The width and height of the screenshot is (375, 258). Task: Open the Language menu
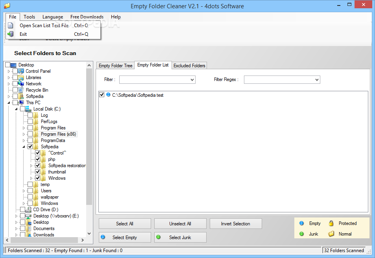tap(53, 17)
